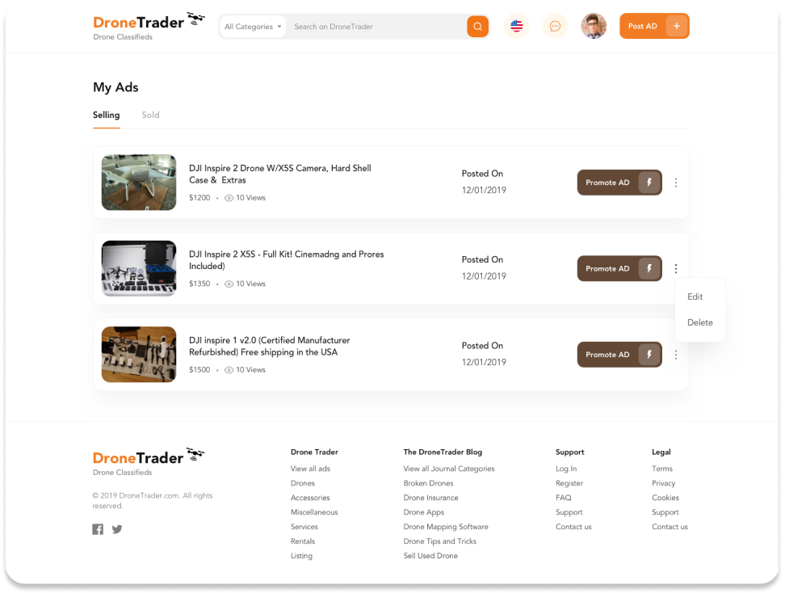Click the DroneTrader logo in header
The image size is (785, 593).
click(x=149, y=26)
